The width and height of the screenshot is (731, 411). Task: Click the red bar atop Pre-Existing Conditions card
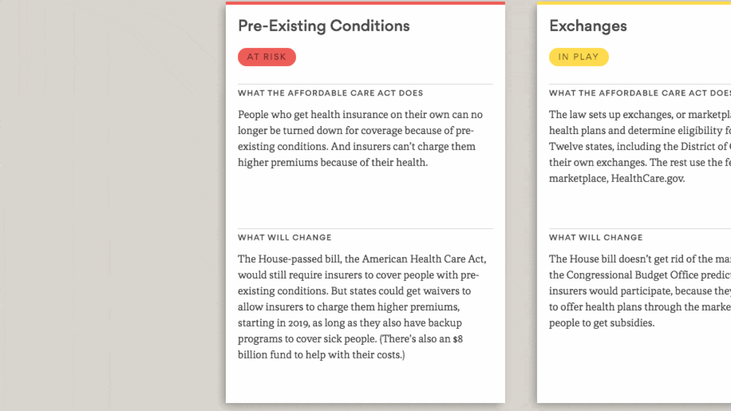(365, 3)
